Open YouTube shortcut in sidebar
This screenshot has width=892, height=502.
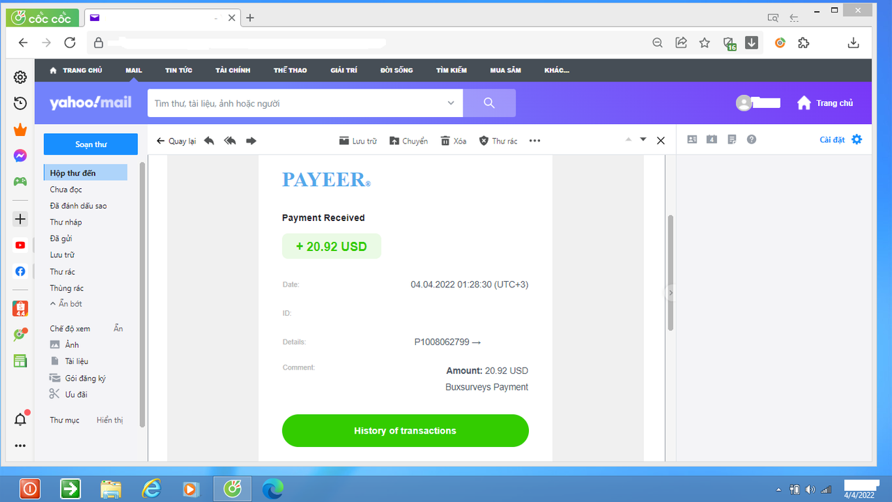coord(20,245)
